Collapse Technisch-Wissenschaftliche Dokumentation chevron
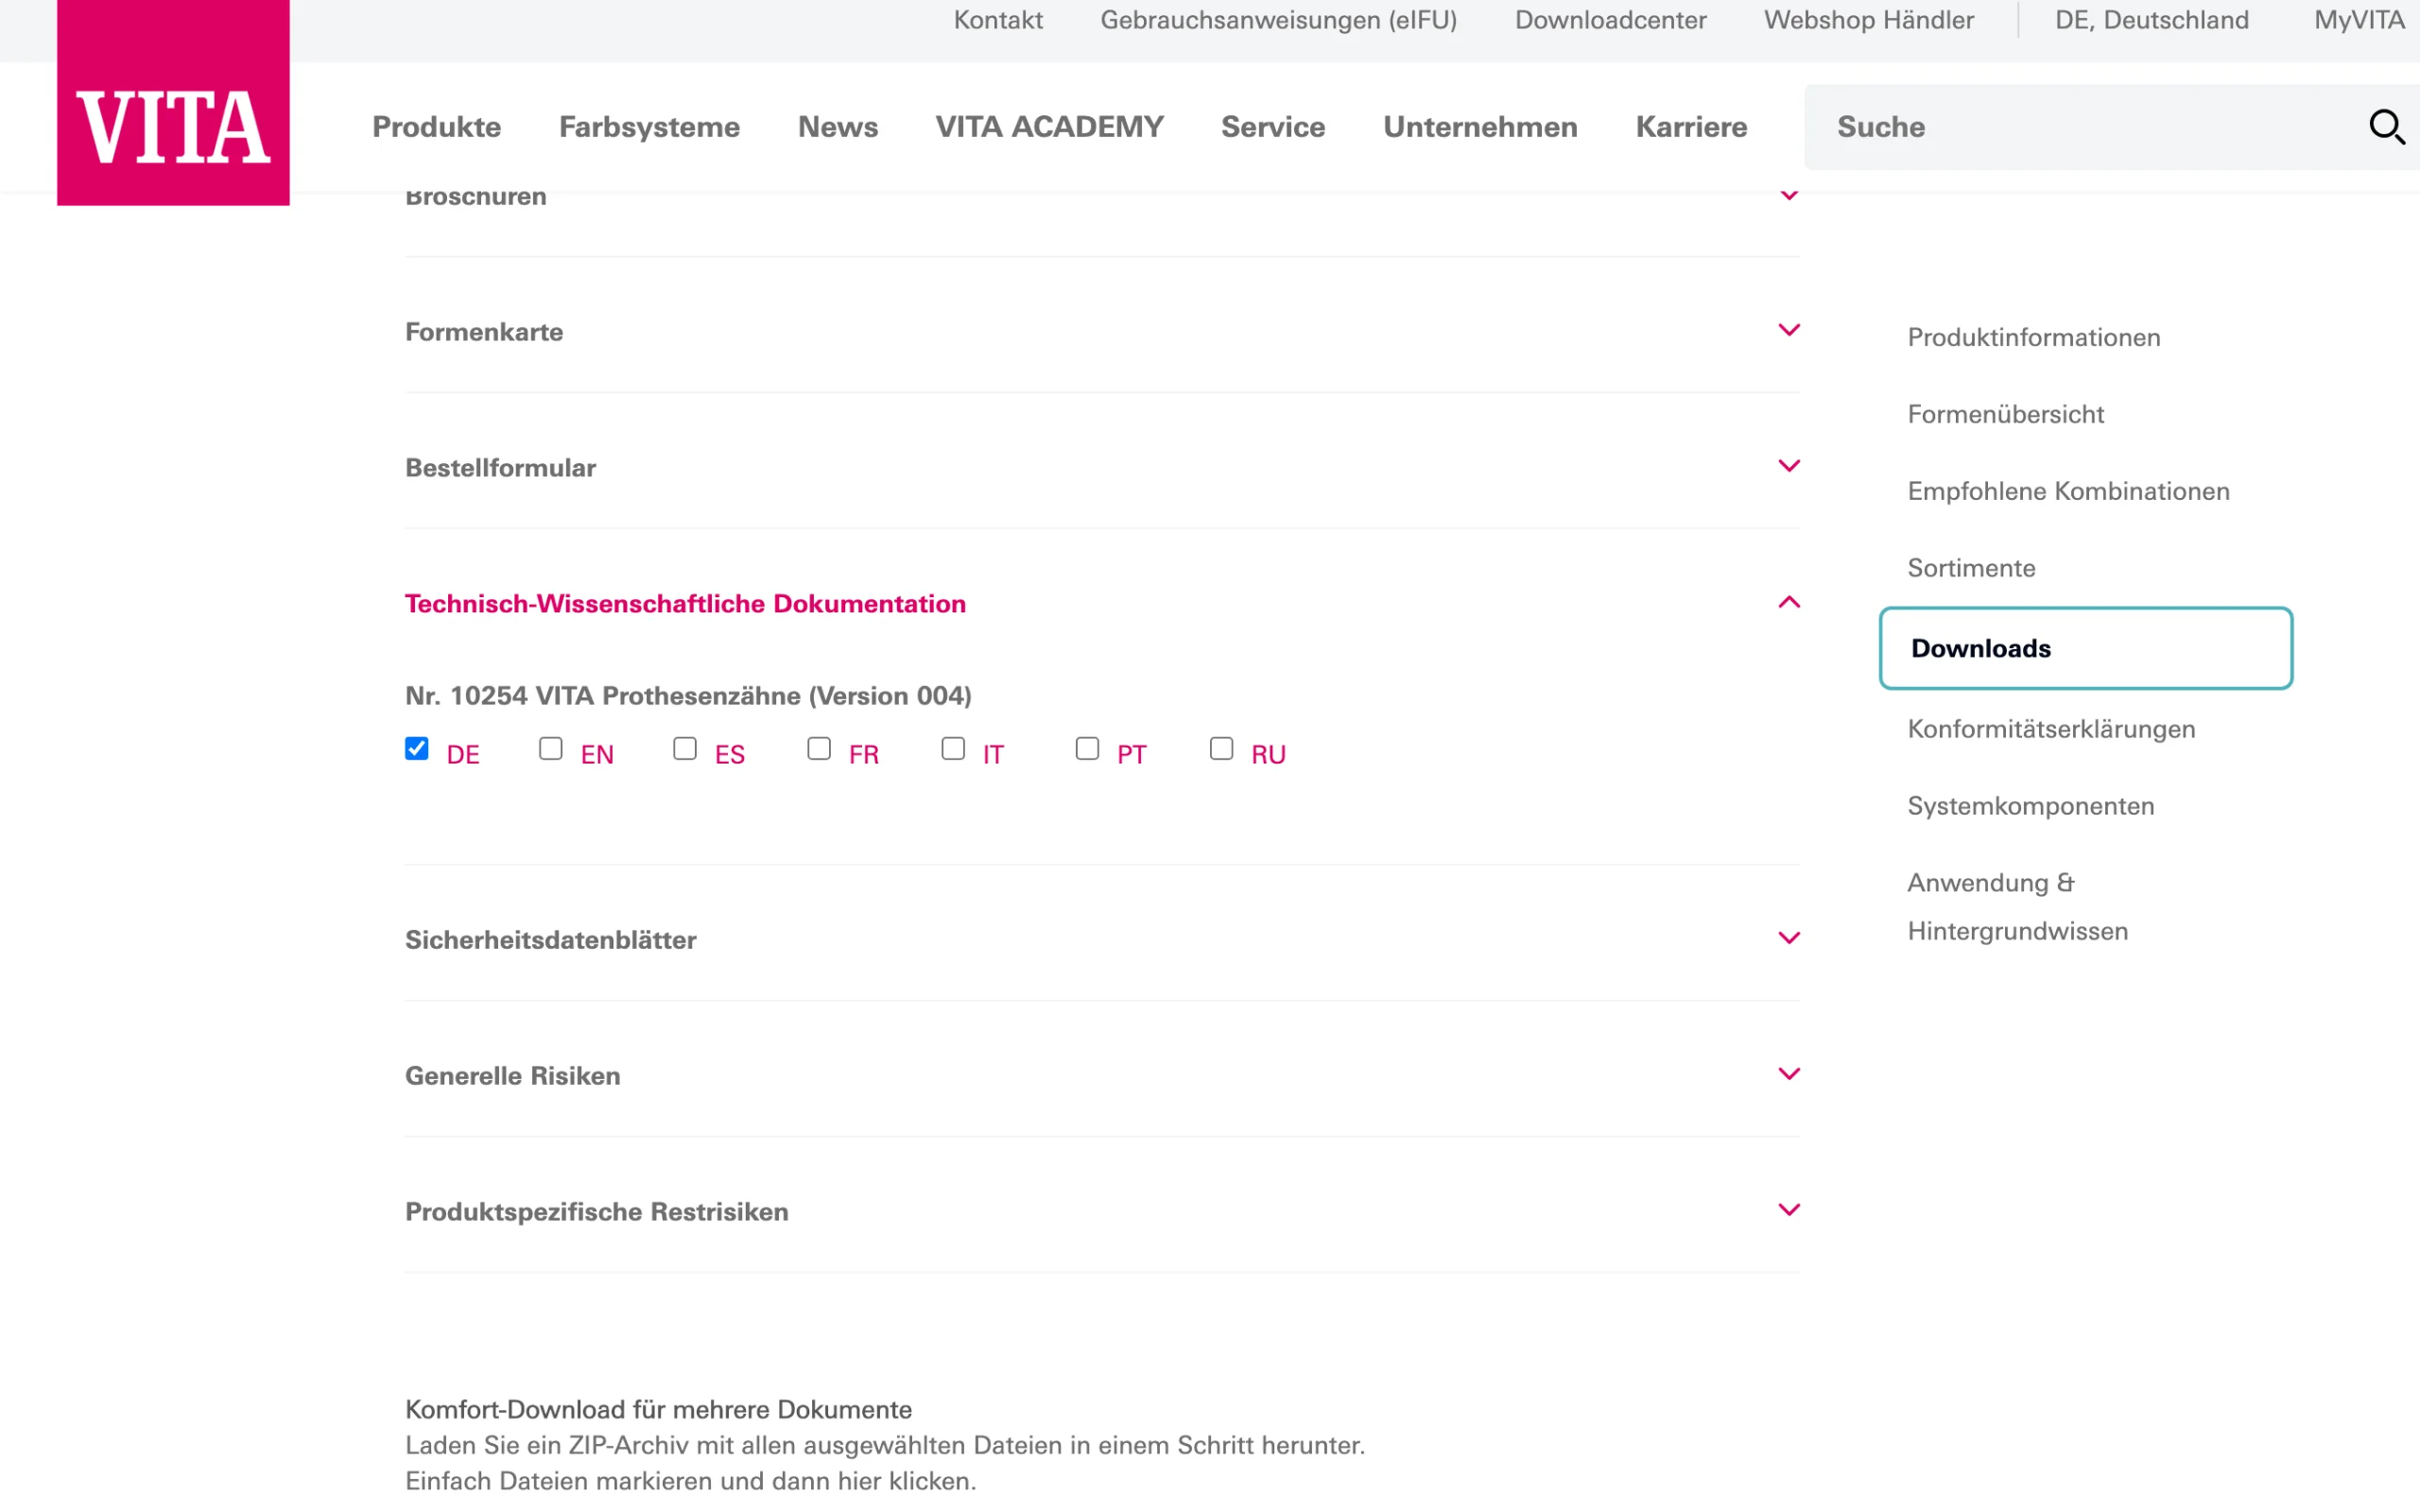The image size is (2420, 1512). [1789, 602]
